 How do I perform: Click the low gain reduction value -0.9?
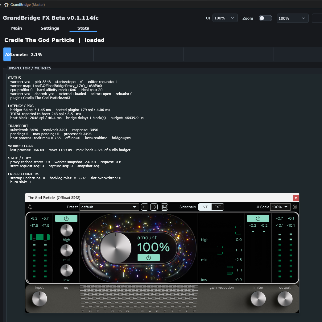(238, 280)
